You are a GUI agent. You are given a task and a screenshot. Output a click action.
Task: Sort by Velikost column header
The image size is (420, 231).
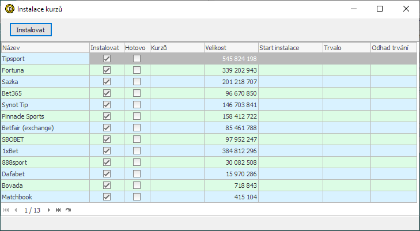(x=231, y=48)
